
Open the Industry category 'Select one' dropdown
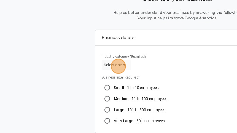pyautogui.click(x=113, y=65)
